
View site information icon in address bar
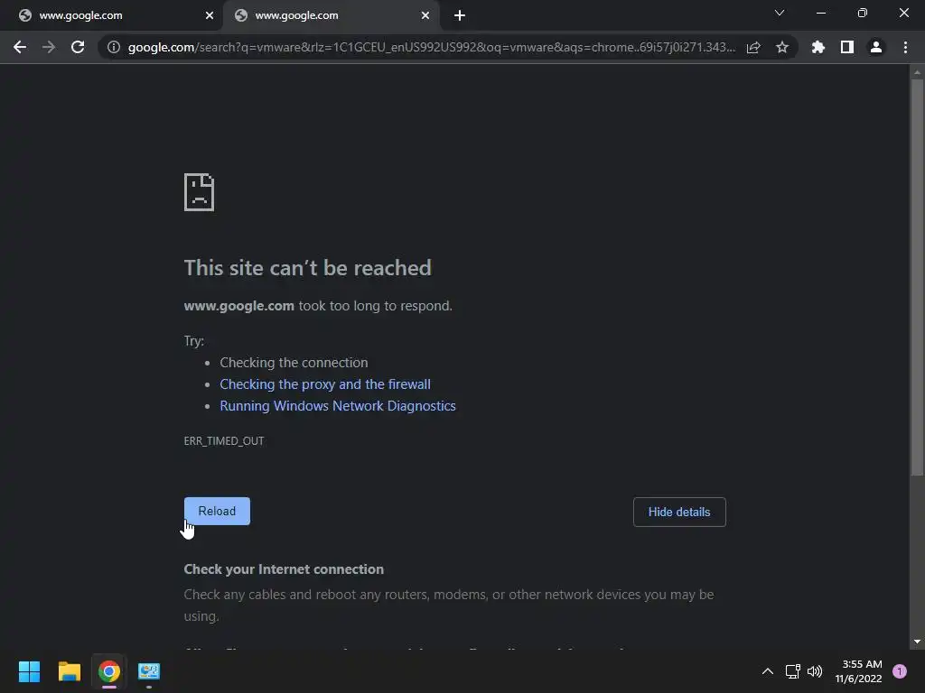(113, 47)
